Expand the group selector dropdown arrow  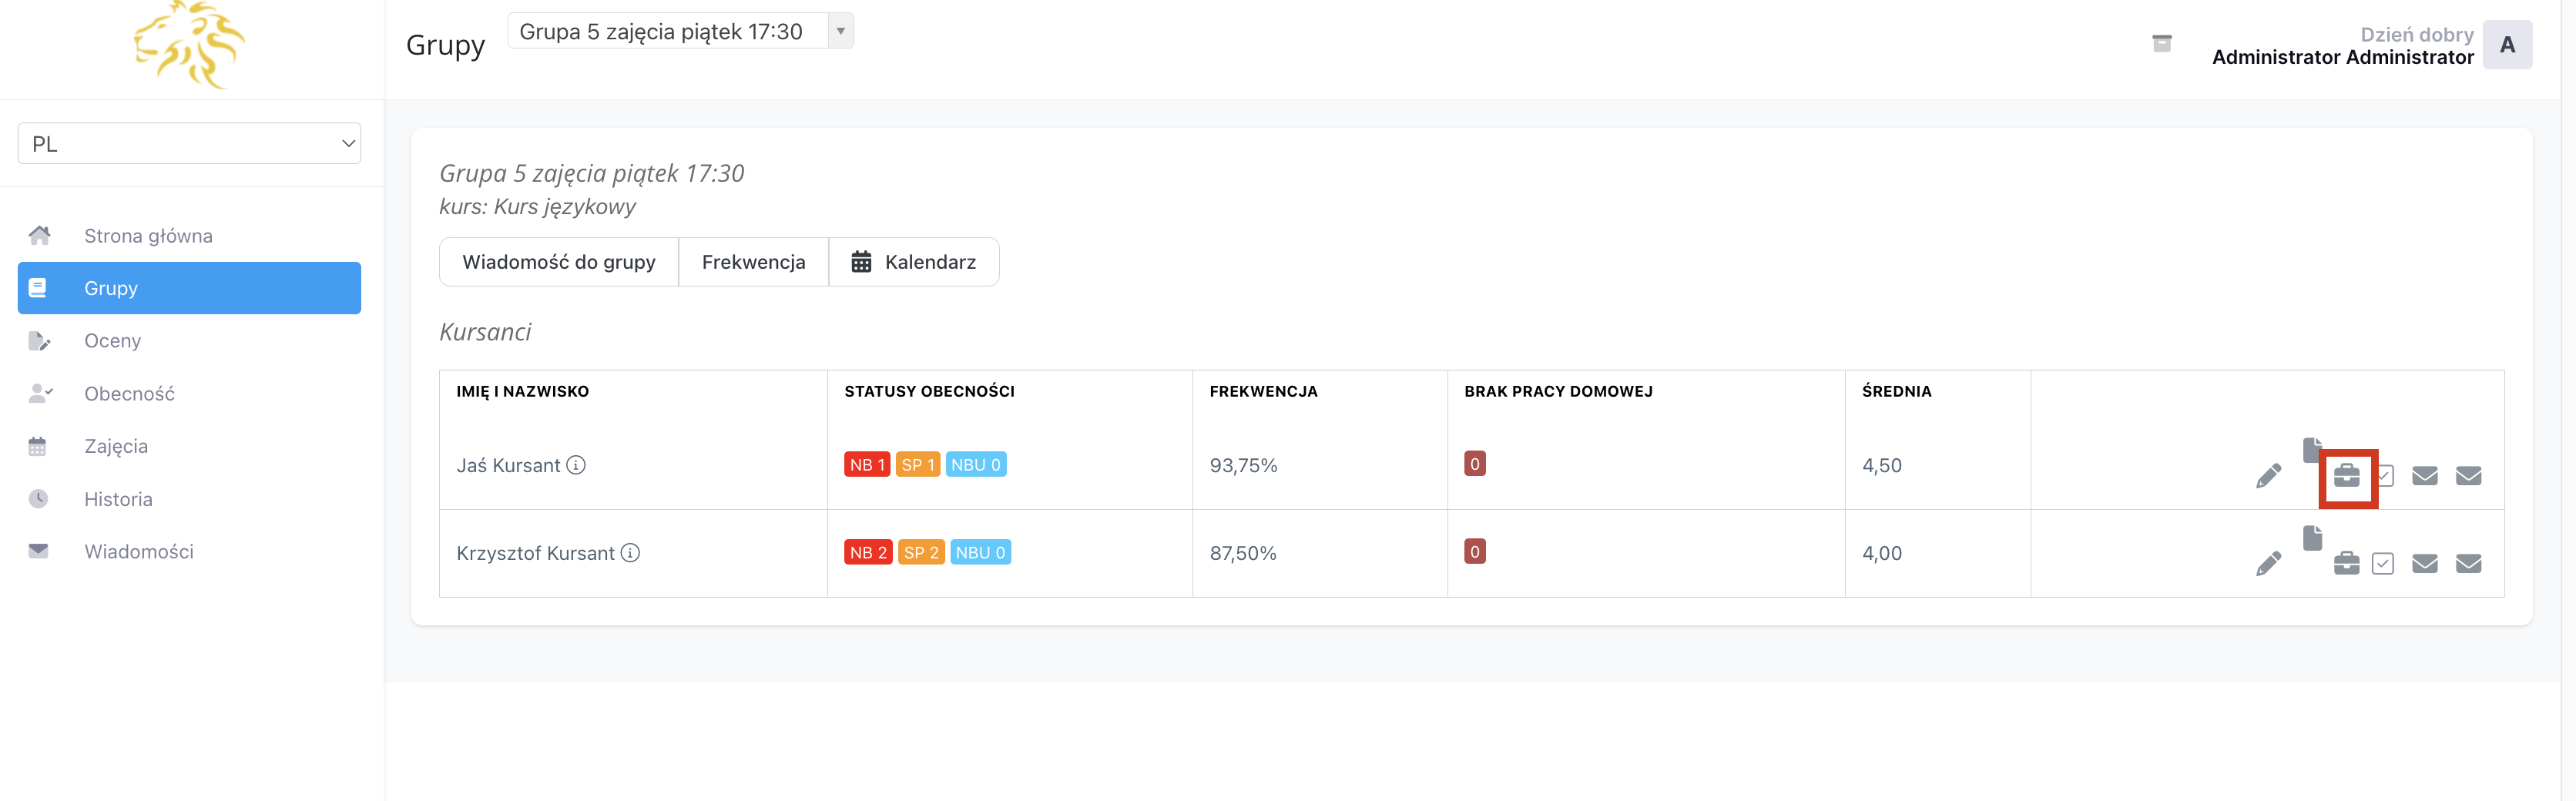coord(840,31)
